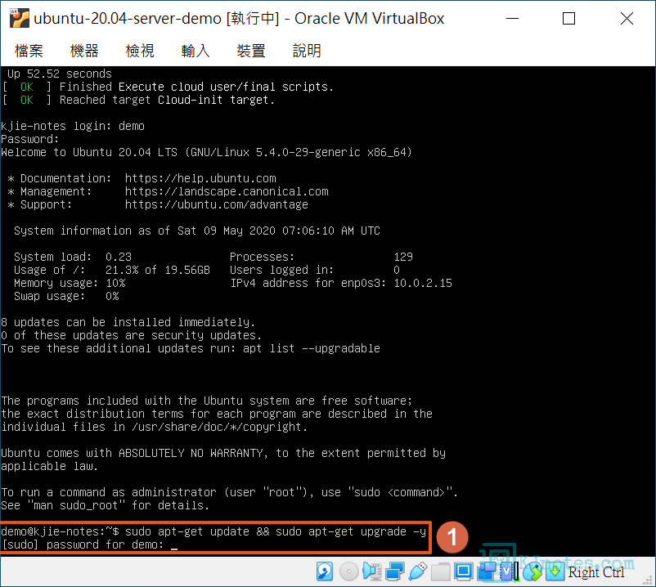Click the window resize grip at bottom-right corner
The width and height of the screenshot is (656, 587).
click(x=649, y=580)
